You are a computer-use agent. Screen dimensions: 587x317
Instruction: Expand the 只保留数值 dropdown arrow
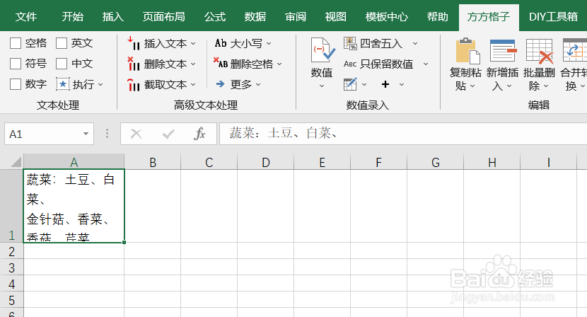(x=426, y=64)
